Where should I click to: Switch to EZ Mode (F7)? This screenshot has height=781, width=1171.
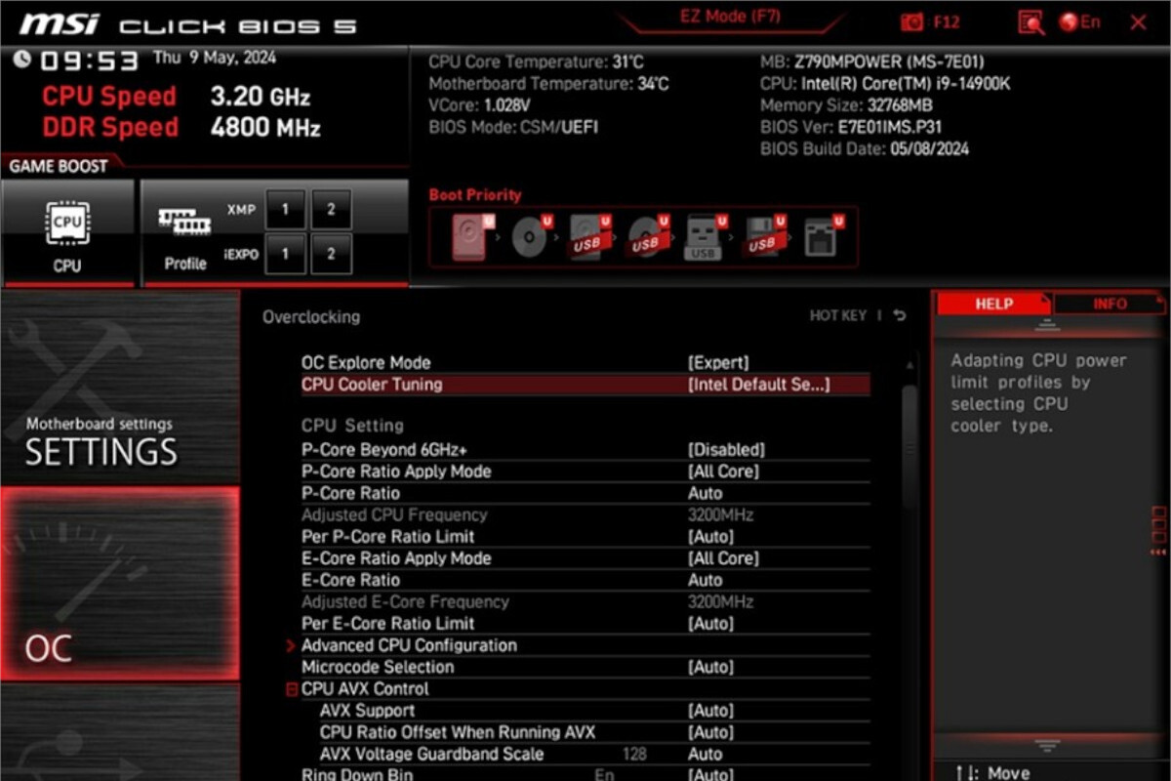point(730,17)
